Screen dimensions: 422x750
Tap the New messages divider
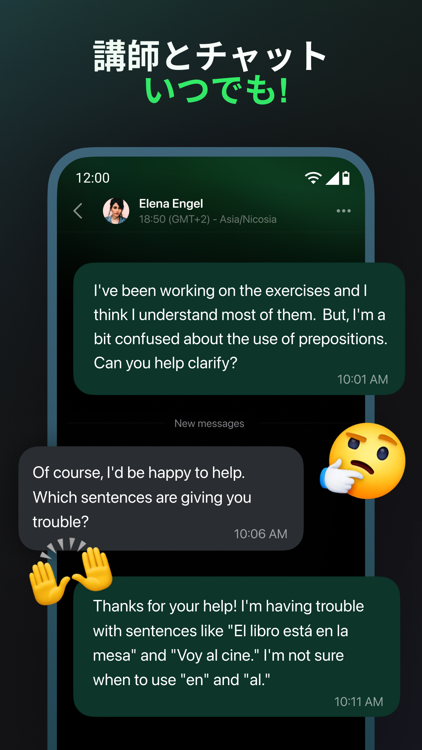209,424
